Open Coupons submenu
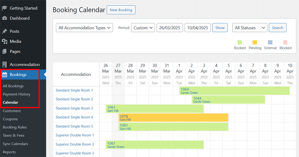 click(10, 119)
